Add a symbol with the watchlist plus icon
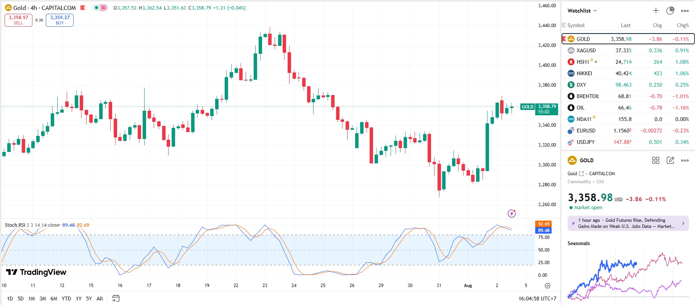This screenshot has width=695, height=305. point(656,11)
